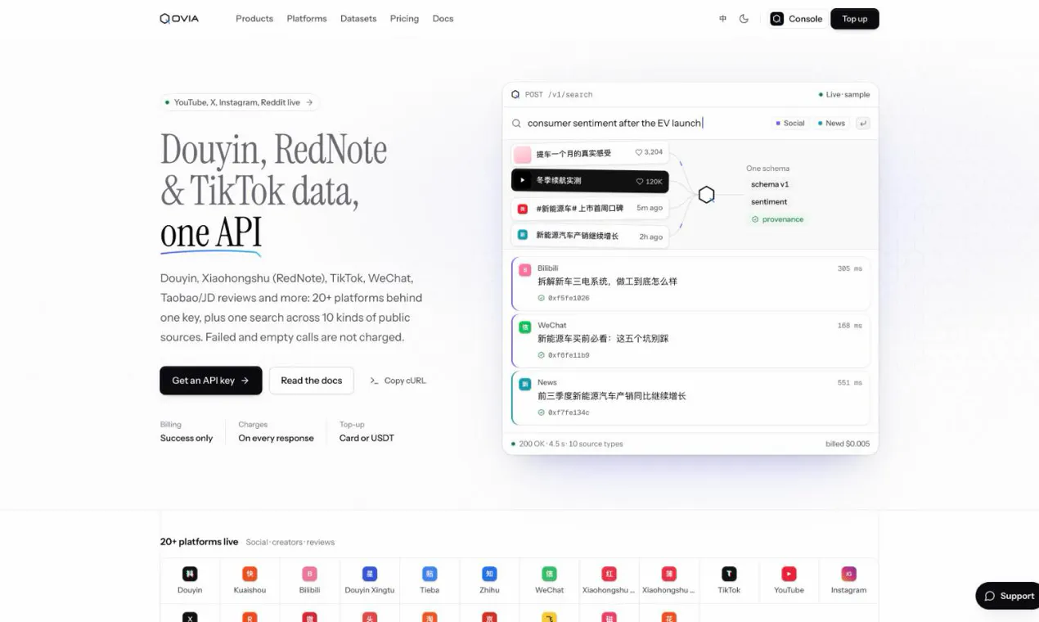Click the search query field containing "consumer sentiment"
Image resolution: width=1039 pixels, height=622 pixels.
coord(615,124)
